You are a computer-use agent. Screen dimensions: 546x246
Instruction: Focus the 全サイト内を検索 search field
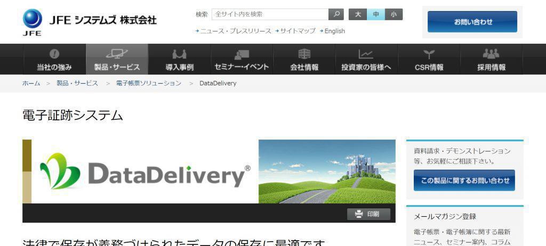(270, 14)
